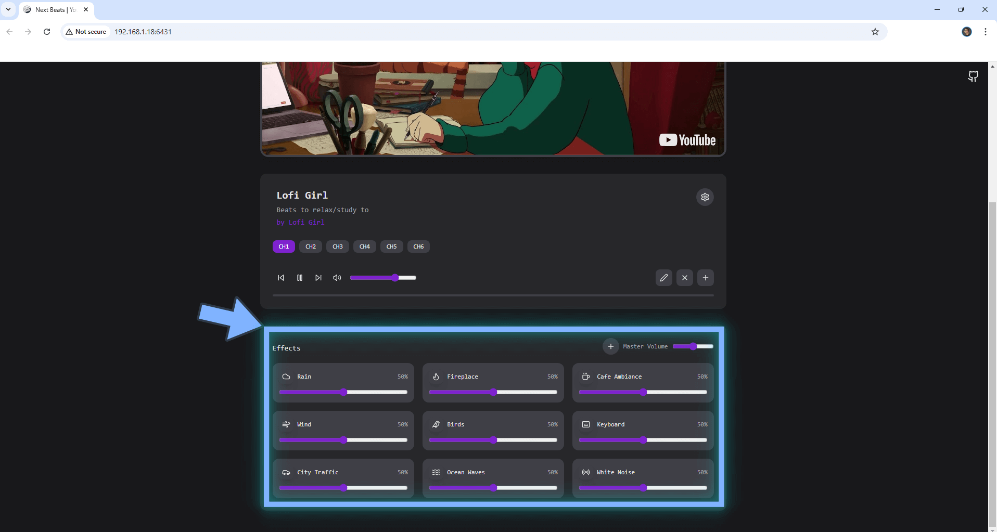Switch to channel CH6

pyautogui.click(x=418, y=246)
